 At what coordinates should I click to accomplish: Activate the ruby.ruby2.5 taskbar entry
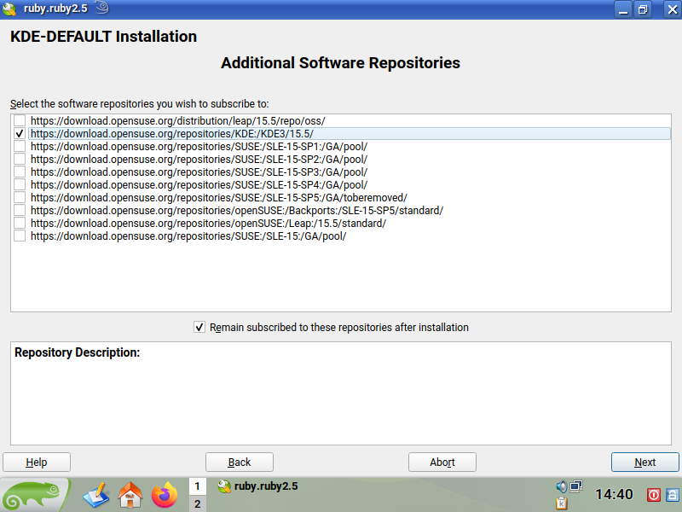point(257,486)
